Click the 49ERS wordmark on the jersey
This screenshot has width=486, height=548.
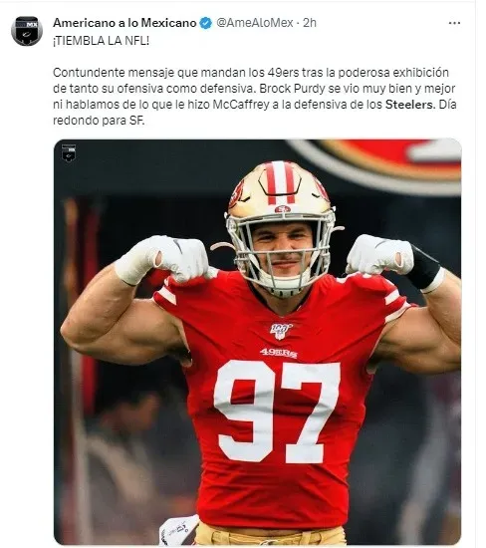279,353
